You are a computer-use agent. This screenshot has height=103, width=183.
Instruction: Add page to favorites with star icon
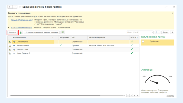point(20,7)
